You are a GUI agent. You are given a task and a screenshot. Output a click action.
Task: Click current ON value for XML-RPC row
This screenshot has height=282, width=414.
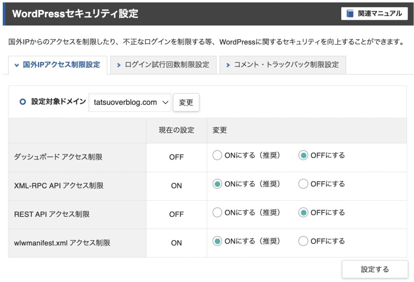[x=176, y=186]
